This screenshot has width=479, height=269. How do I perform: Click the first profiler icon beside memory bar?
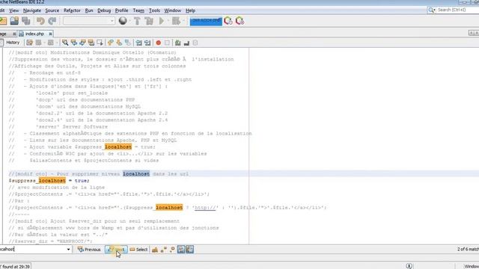coord(228,21)
